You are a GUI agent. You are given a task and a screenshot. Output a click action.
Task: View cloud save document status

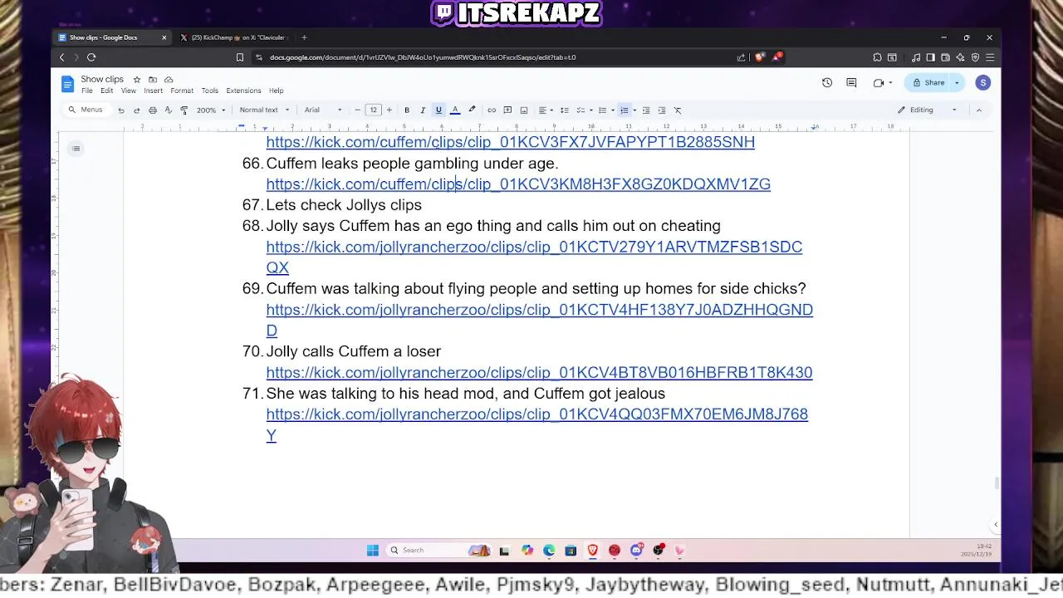169,80
